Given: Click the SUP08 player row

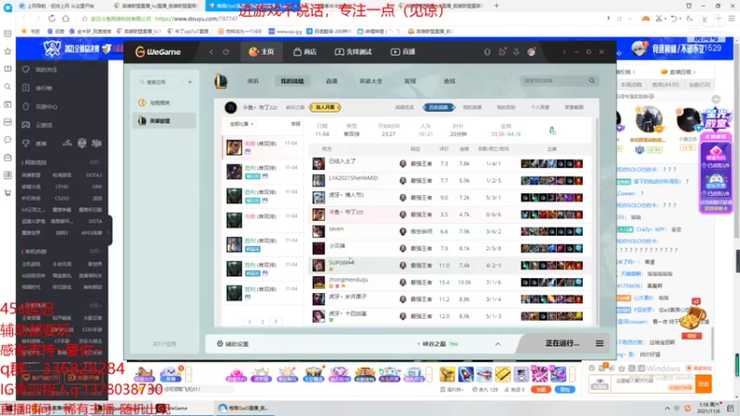Looking at the screenshot, I should coord(450,265).
